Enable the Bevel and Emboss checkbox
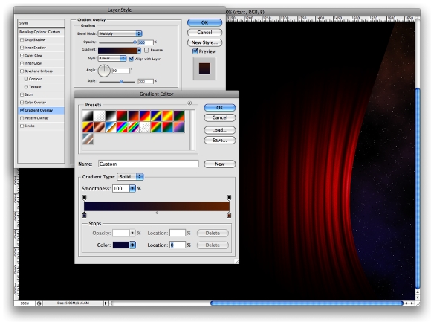Screen dimensions: 431x322 22,71
